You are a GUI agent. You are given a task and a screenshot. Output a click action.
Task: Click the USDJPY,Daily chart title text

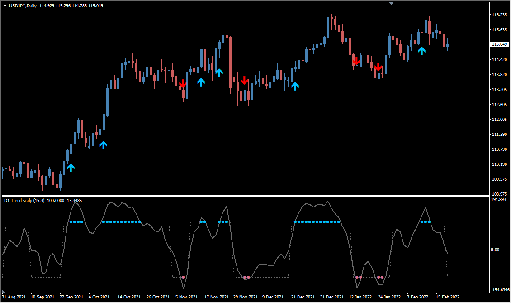[23, 5]
